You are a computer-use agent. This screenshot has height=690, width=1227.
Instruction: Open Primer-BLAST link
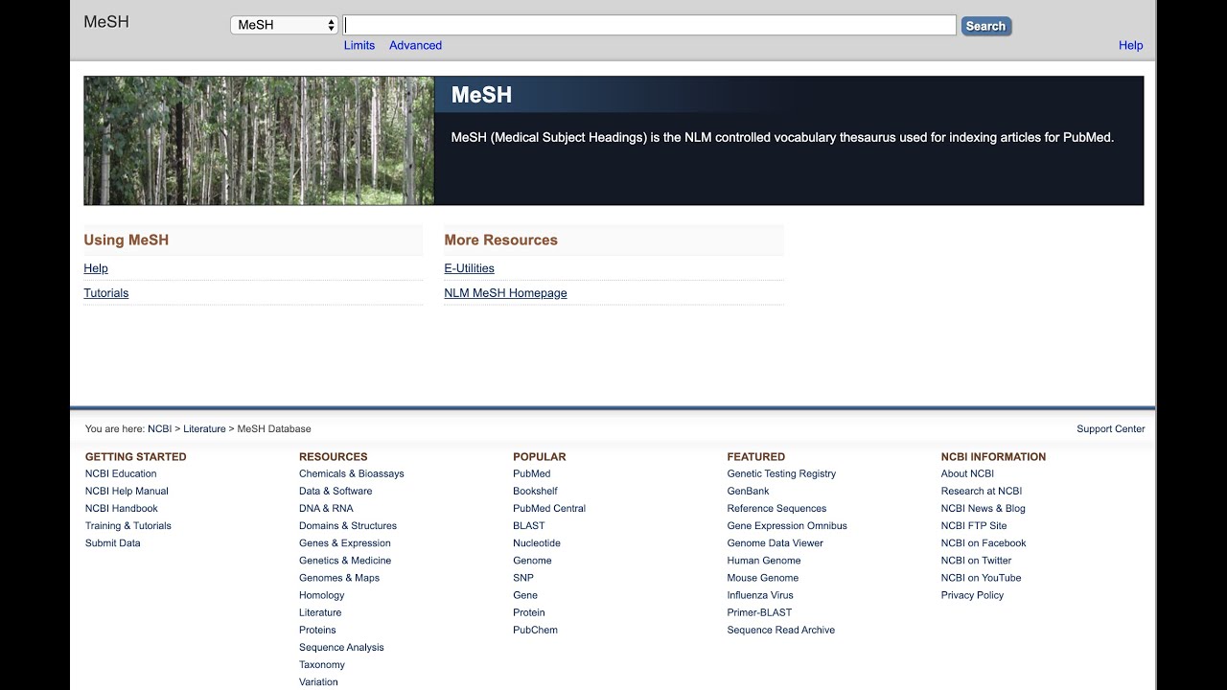[x=759, y=611]
